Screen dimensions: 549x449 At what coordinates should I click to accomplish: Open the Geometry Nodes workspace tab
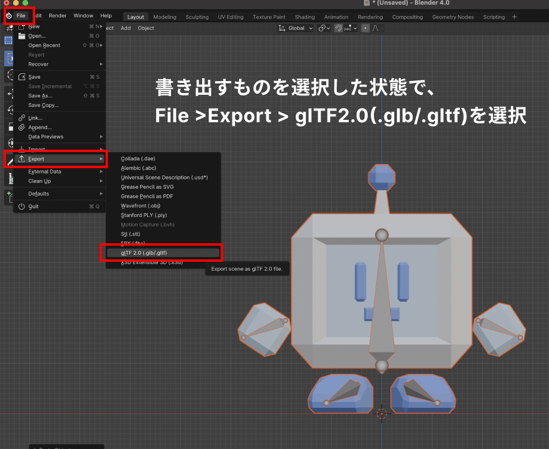453,17
